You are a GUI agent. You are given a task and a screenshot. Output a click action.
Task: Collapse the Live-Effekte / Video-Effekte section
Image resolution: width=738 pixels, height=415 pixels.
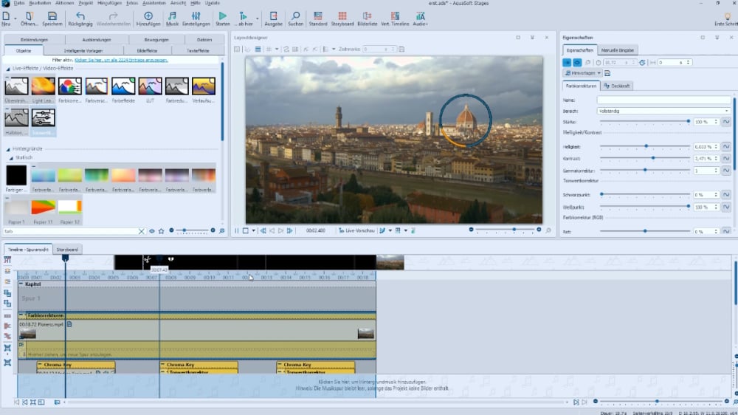click(x=9, y=69)
